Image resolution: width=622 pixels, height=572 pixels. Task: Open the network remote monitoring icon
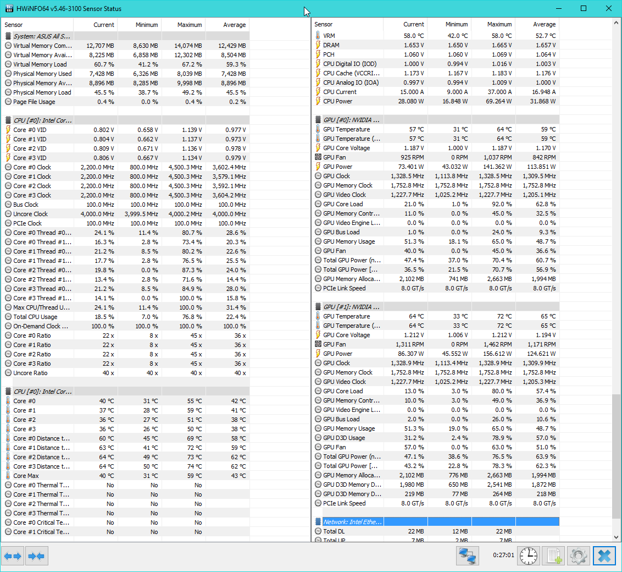pyautogui.click(x=468, y=555)
